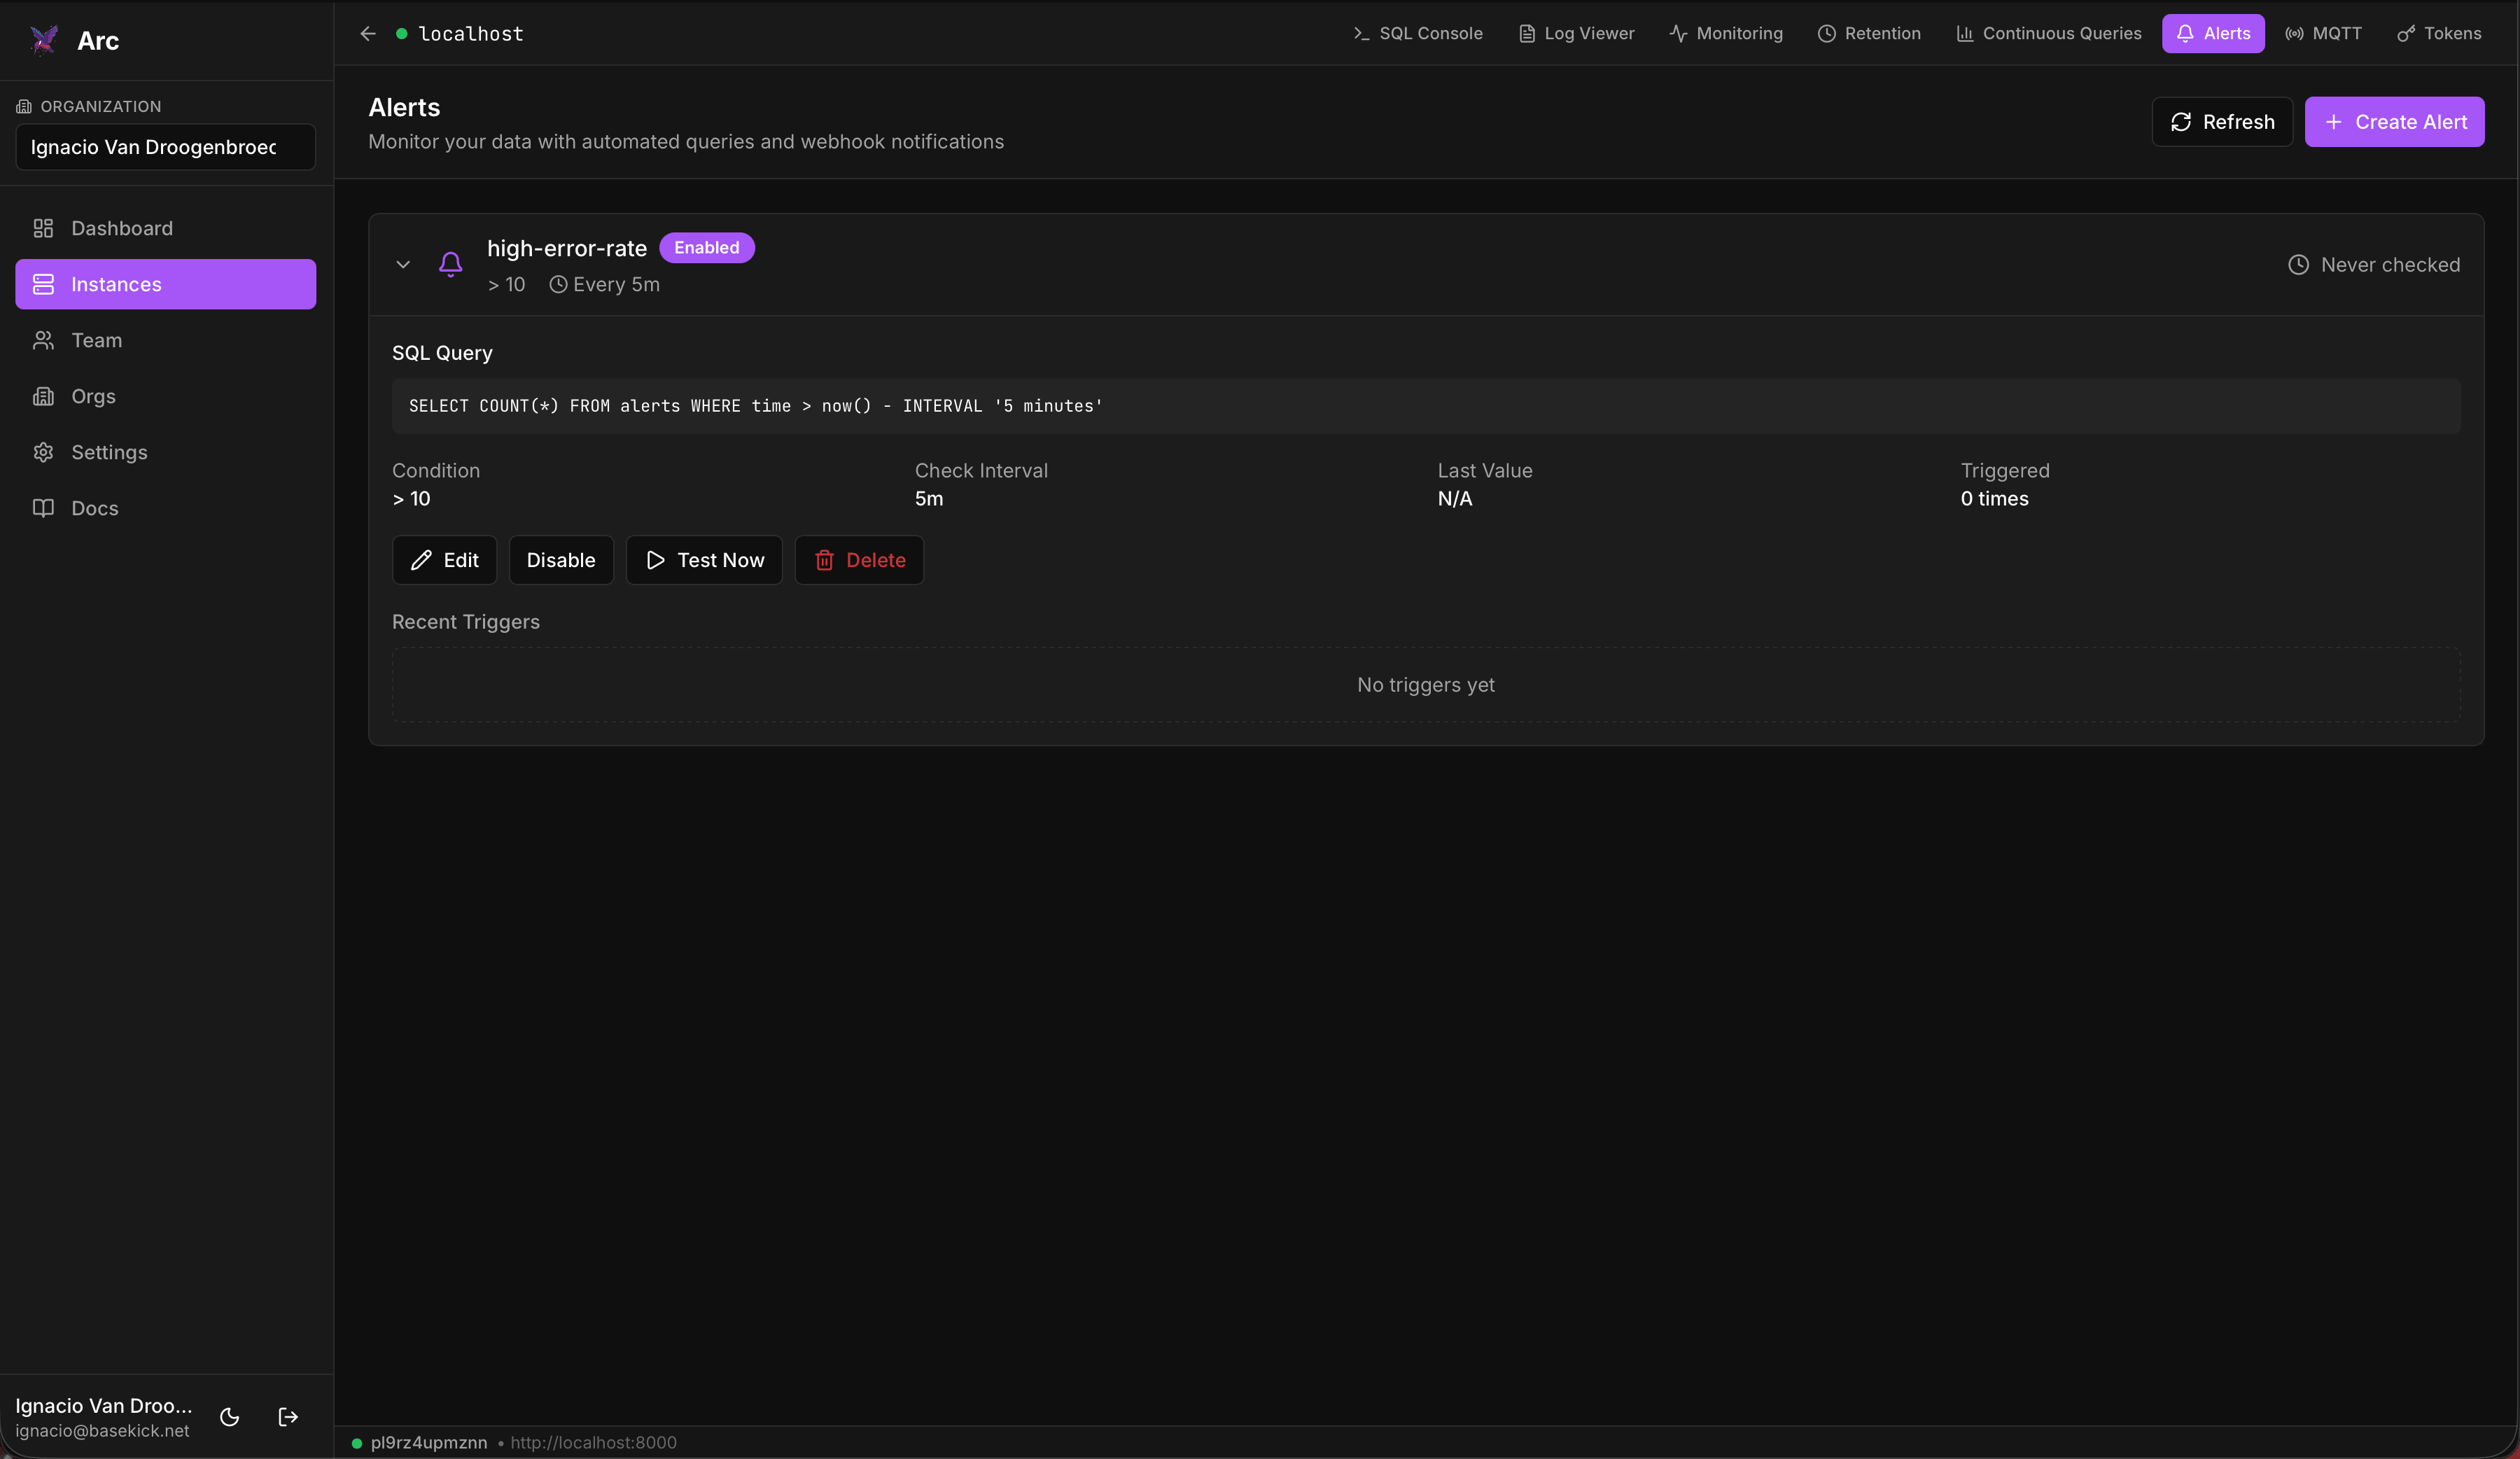Viewport: 2520px width, 1459px height.
Task: Click the Alerts tab bell icon
Action: click(x=2185, y=34)
